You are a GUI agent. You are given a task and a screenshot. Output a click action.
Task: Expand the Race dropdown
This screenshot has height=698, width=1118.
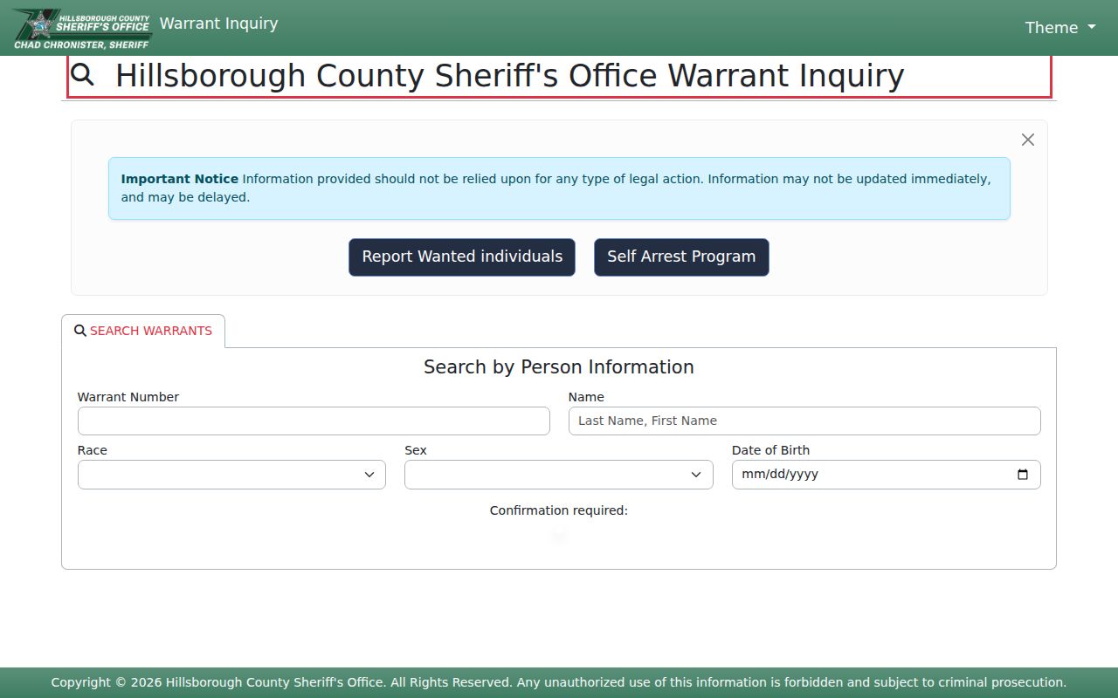tap(231, 475)
